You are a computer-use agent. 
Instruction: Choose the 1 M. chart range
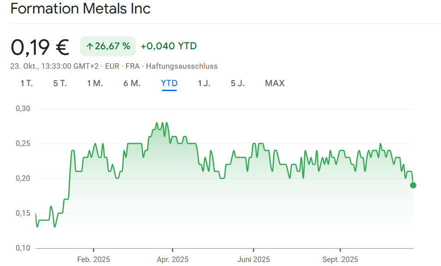coord(95,83)
